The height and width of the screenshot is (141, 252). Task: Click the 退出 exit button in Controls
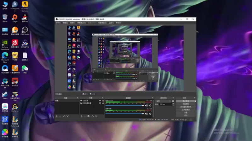(186, 115)
